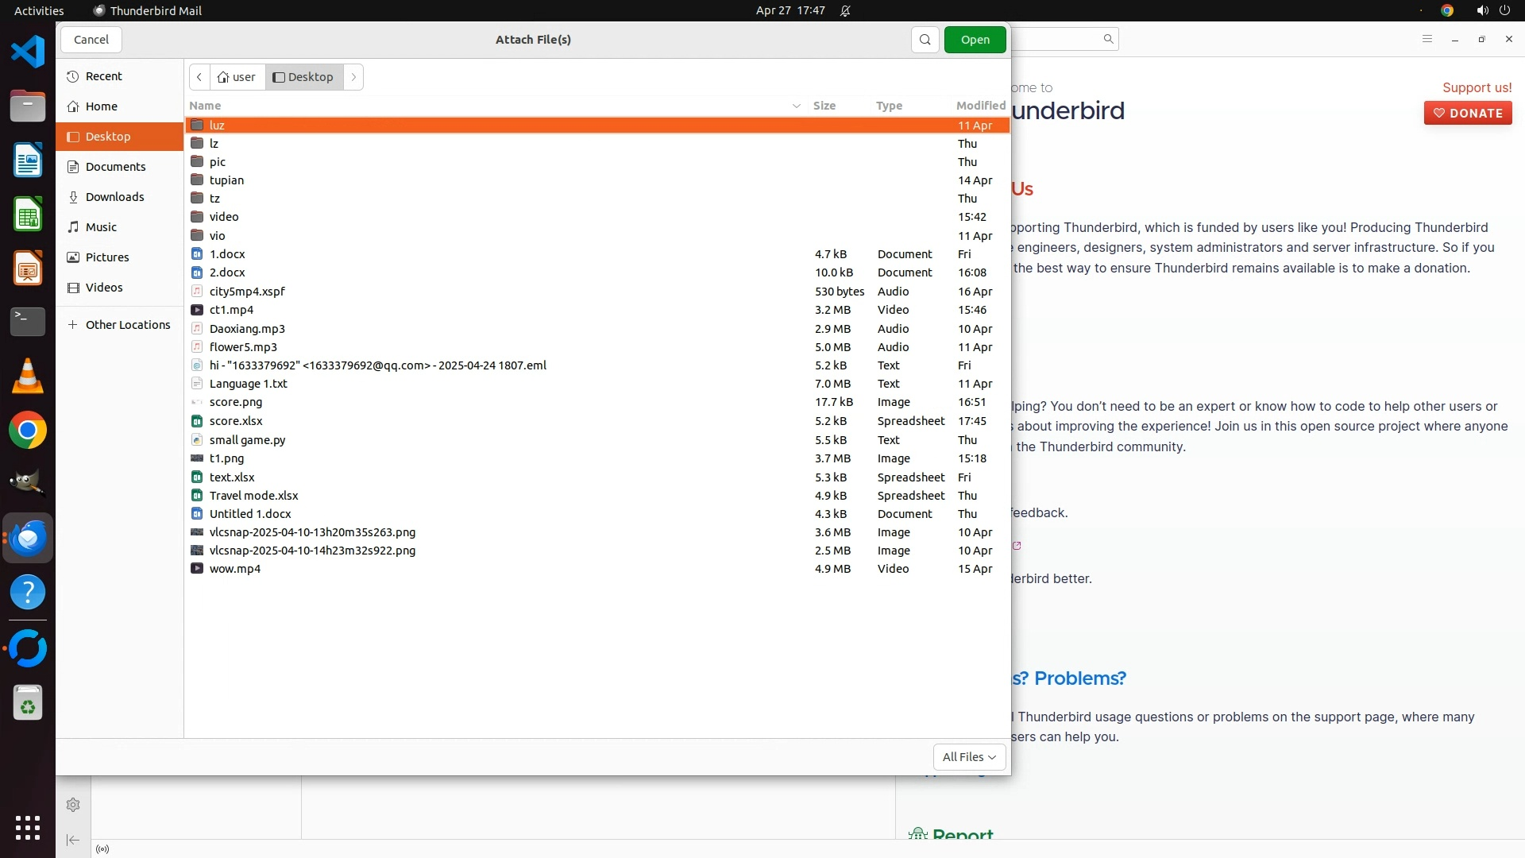Image resolution: width=1525 pixels, height=858 pixels.
Task: Select the wow.mp4 video file
Action: [235, 569]
